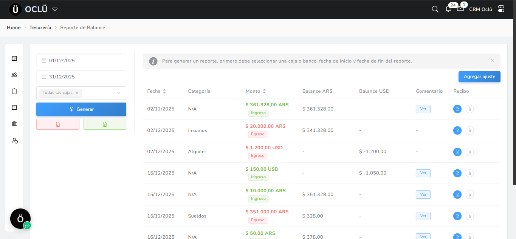Click the Insumos category cell
This screenshot has height=239, width=516.
coord(198,130)
